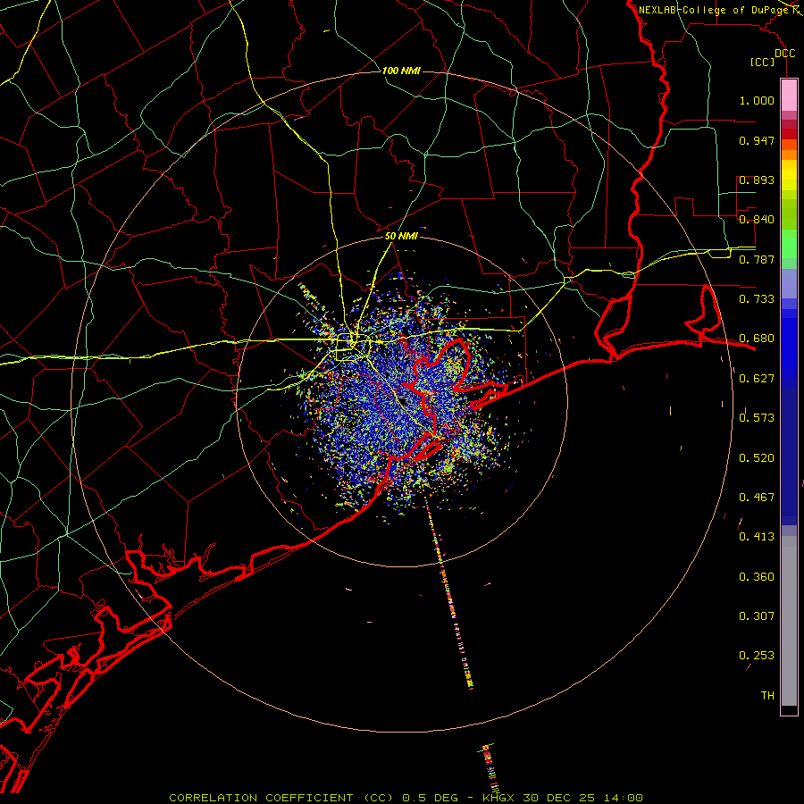The height and width of the screenshot is (804, 804).
Task: Click the [CC] units label
Action: tap(763, 62)
